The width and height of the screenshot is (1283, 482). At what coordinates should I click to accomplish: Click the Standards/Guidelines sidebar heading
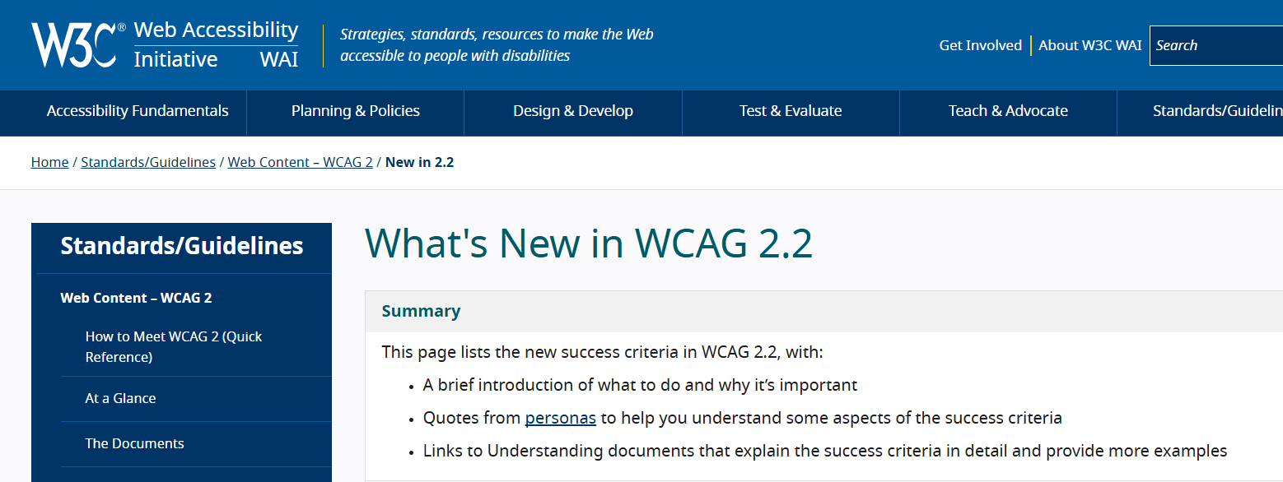[x=182, y=246]
